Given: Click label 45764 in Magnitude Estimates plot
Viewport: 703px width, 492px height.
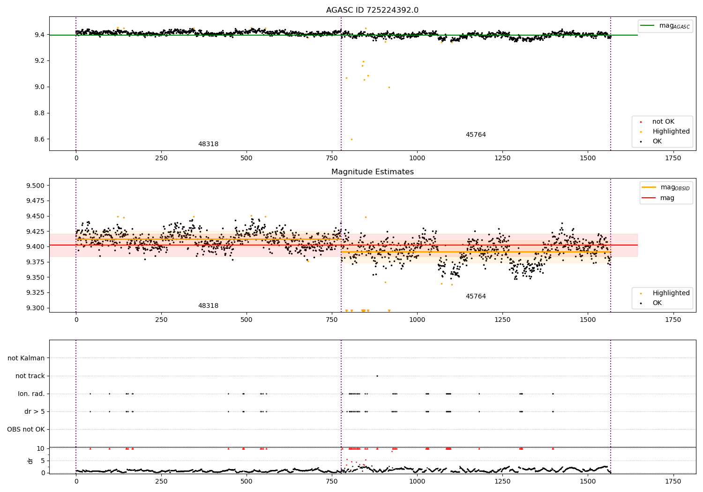Looking at the screenshot, I should coord(476,297).
